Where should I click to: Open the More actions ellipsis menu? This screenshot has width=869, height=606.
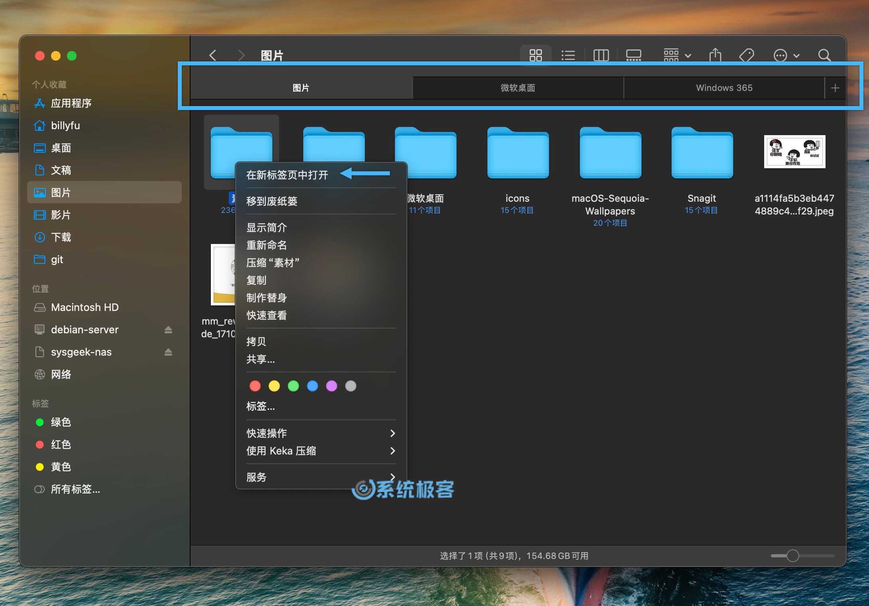pyautogui.click(x=786, y=55)
